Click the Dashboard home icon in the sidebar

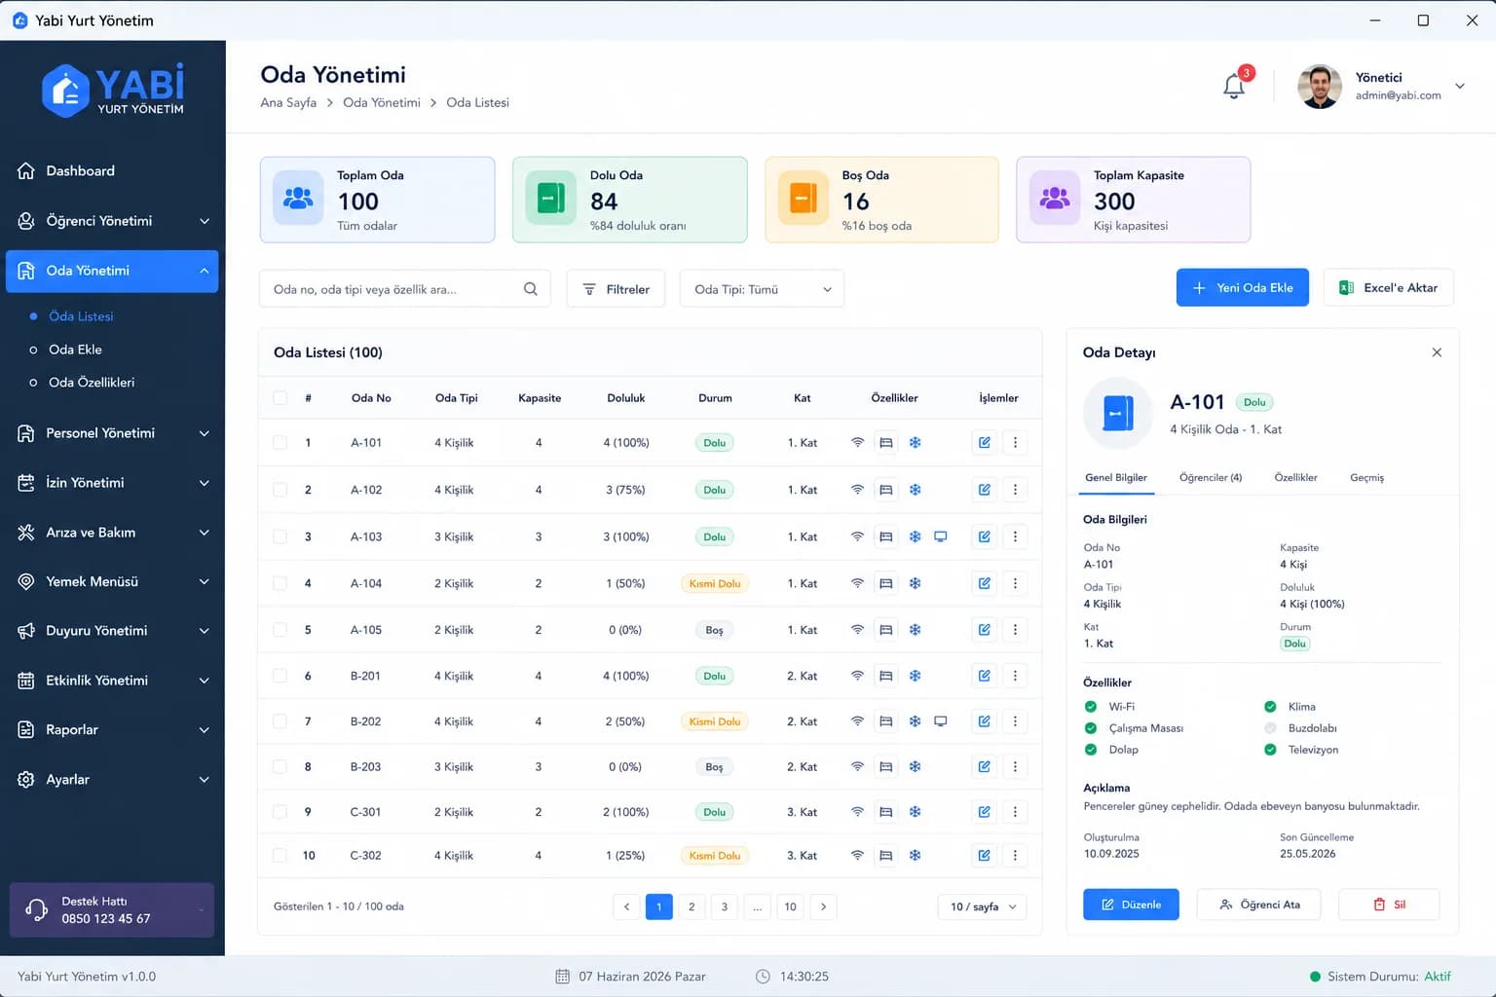click(x=26, y=170)
